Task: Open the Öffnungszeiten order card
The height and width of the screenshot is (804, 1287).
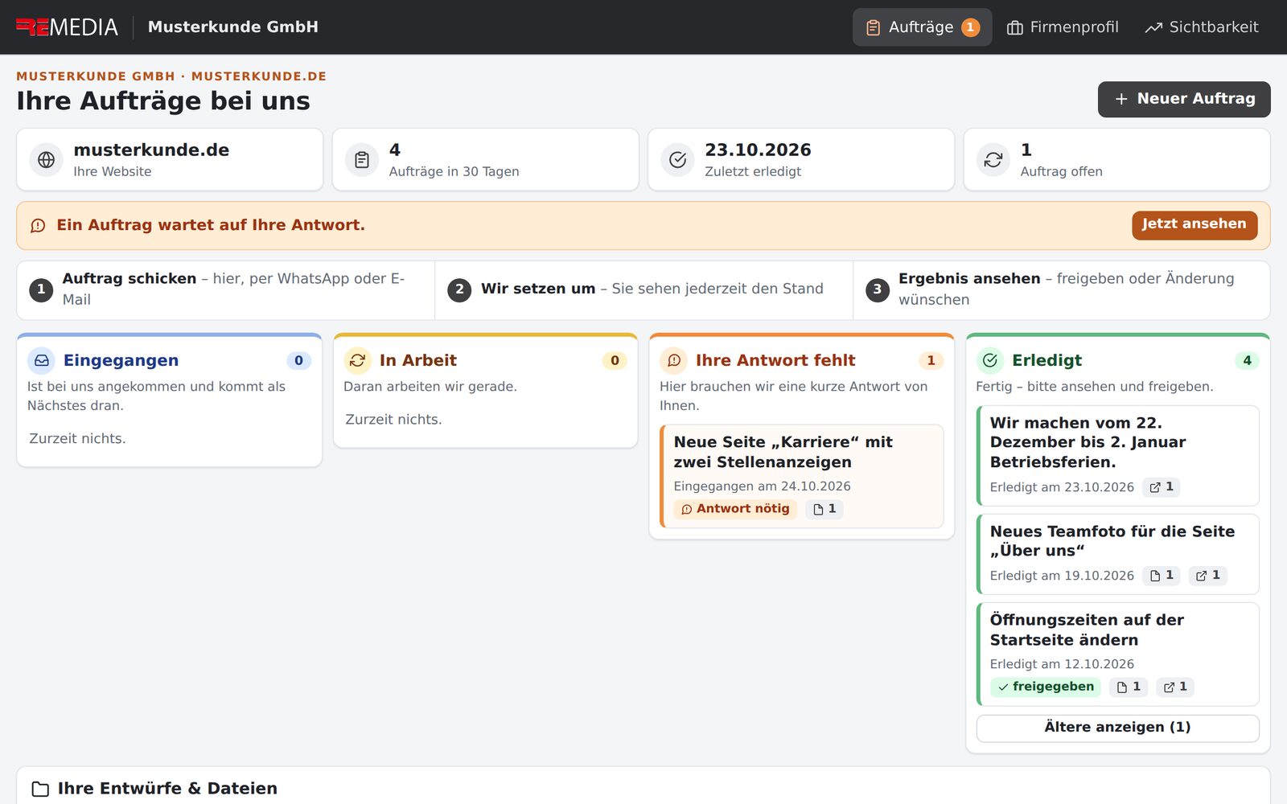Action: (1118, 654)
